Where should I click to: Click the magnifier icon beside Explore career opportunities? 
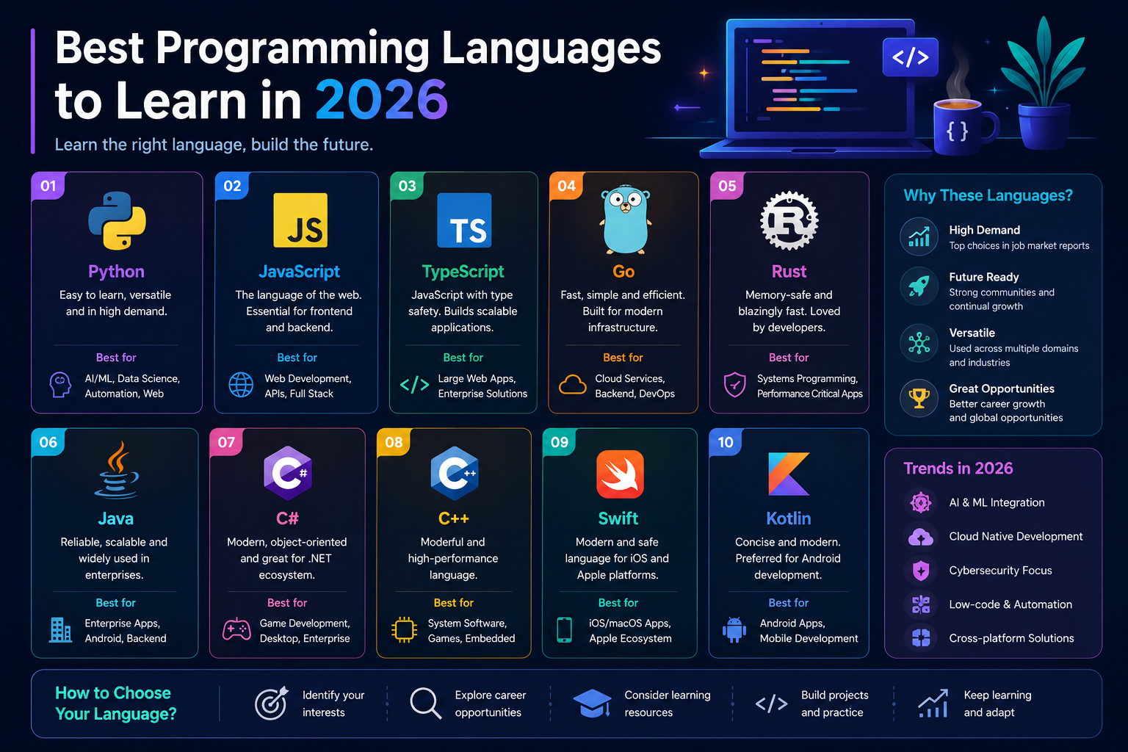pos(426,704)
